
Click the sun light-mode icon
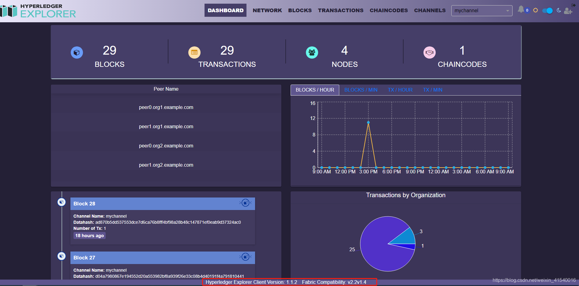pyautogui.click(x=536, y=10)
